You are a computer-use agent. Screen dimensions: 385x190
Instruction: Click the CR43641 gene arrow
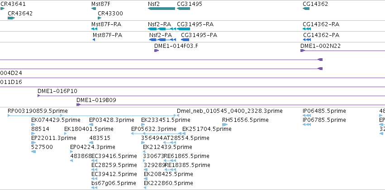tap(2, 9)
